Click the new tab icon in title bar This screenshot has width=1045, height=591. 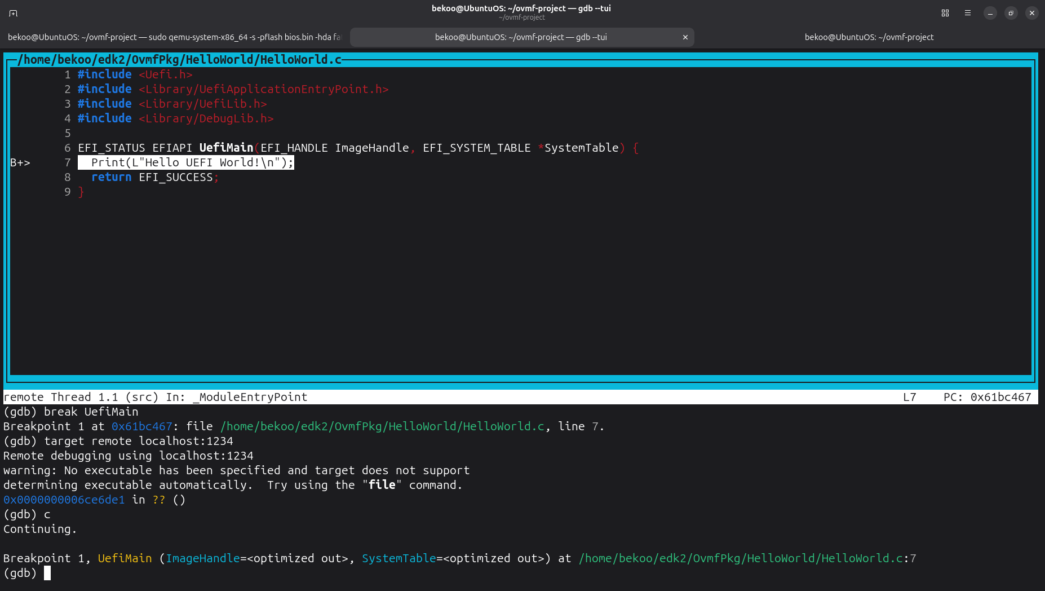coord(14,13)
